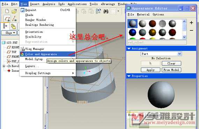Screen dimensions: 199x129
Task: Click the appearance palette scrollbar down arrow
Action: coord(184,37)
